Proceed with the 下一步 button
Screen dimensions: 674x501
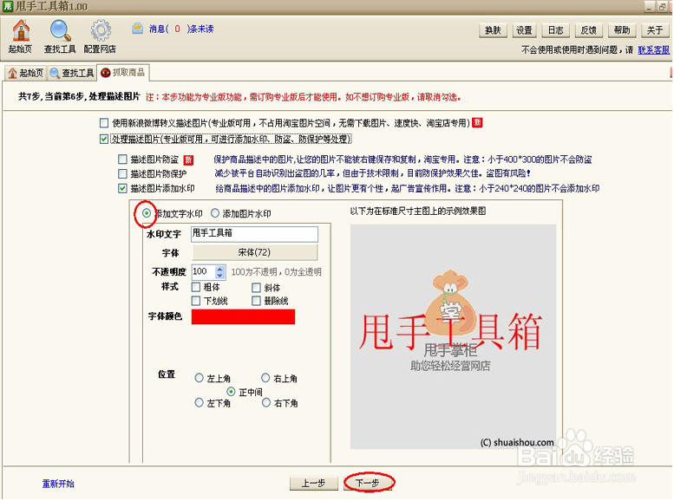click(369, 483)
